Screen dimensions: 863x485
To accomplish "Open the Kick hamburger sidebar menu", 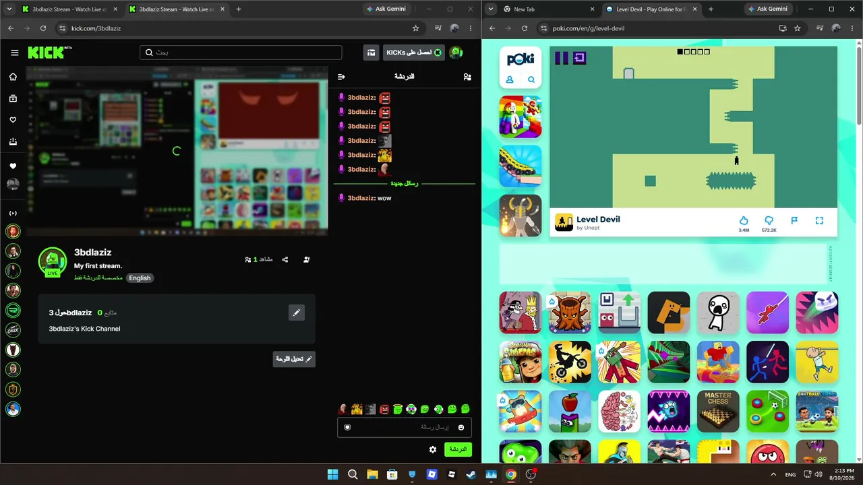I will click(14, 53).
